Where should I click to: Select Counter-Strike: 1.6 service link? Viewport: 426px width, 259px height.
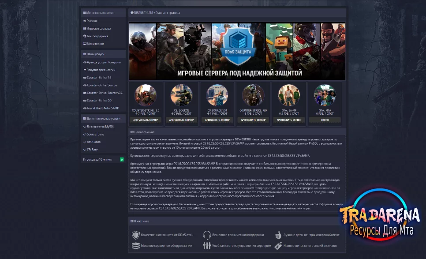point(97,78)
